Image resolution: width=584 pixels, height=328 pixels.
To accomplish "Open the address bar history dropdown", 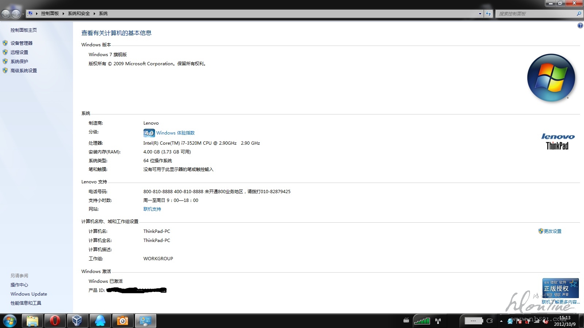I will (480, 14).
